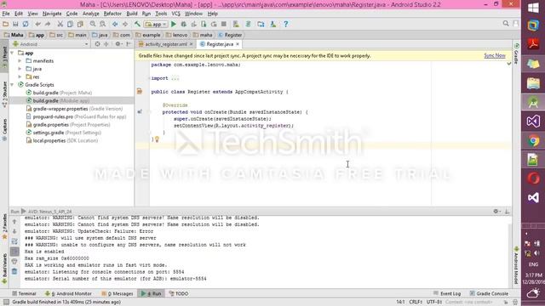Open Android Monitor tool window
The width and height of the screenshot is (545, 306).
[x=68, y=293]
